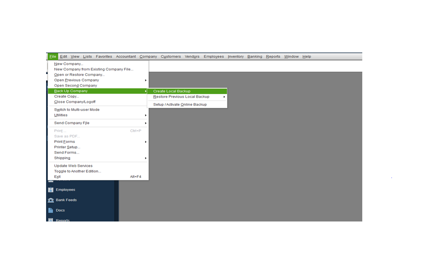This screenshot has width=438, height=274.
Task: Choose Create Local Backup
Action: (x=187, y=91)
